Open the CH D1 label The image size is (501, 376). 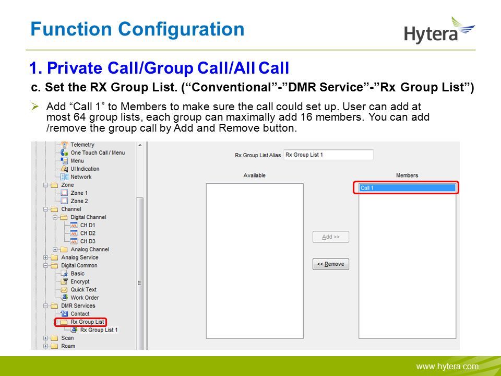point(88,225)
